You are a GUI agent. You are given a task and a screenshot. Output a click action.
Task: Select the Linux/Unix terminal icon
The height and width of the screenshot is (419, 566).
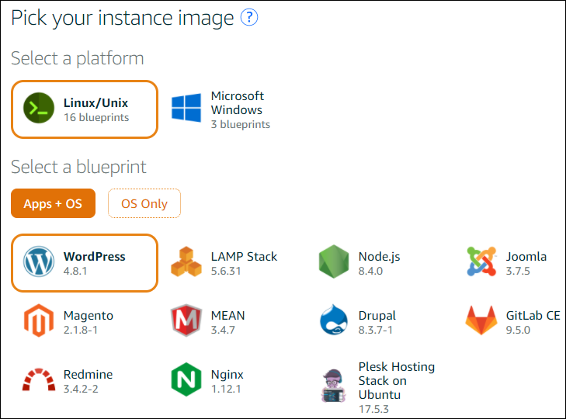(39, 109)
